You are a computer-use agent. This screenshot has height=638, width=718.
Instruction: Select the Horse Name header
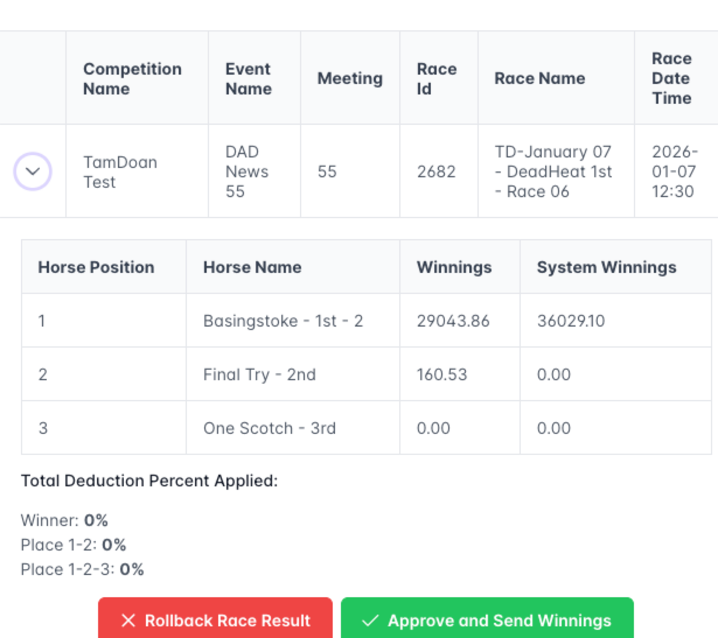[252, 267]
